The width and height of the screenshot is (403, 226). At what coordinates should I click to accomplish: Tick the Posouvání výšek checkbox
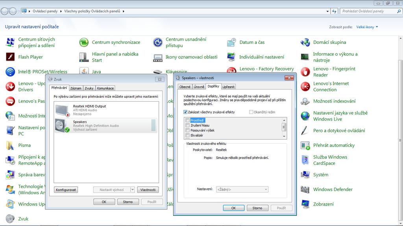pos(187,130)
